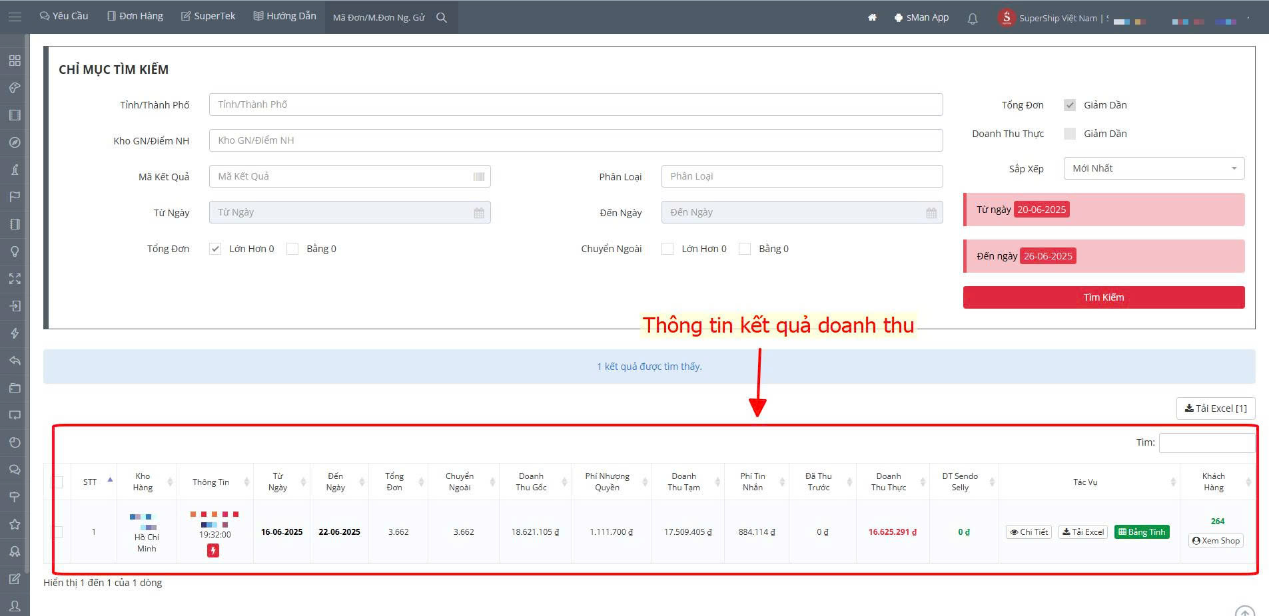Open the sign-in arrow icon in the sidebar
The height and width of the screenshot is (616, 1269).
click(x=15, y=306)
